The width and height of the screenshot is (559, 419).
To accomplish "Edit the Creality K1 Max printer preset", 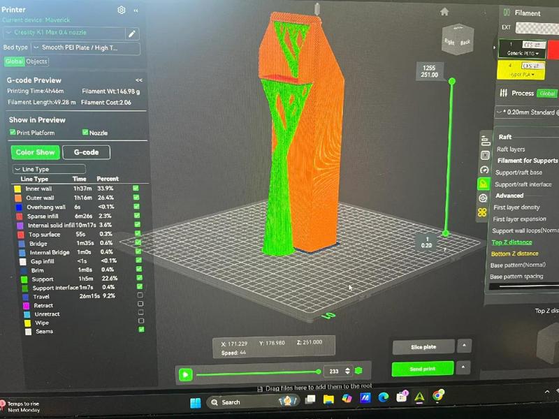I will click(132, 34).
